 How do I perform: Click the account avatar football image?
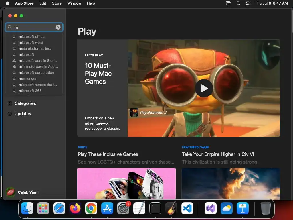coord(11,192)
